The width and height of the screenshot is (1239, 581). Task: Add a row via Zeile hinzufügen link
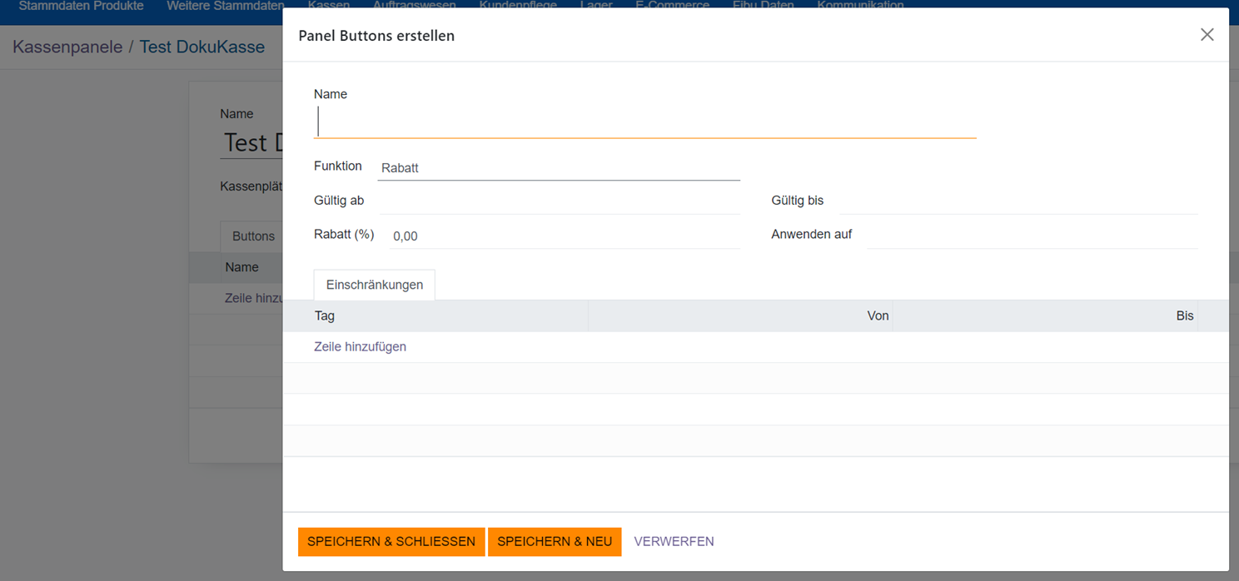360,346
